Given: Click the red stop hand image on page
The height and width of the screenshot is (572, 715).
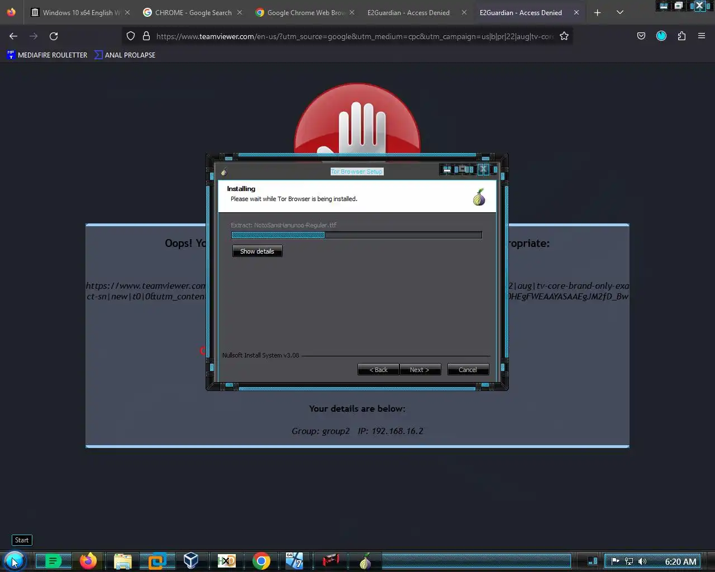Looking at the screenshot, I should [357, 119].
